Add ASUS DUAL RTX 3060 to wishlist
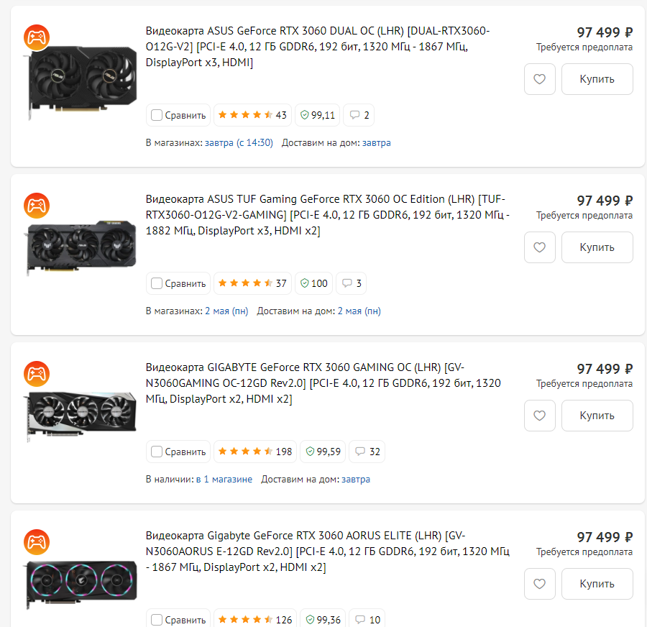 [540, 79]
